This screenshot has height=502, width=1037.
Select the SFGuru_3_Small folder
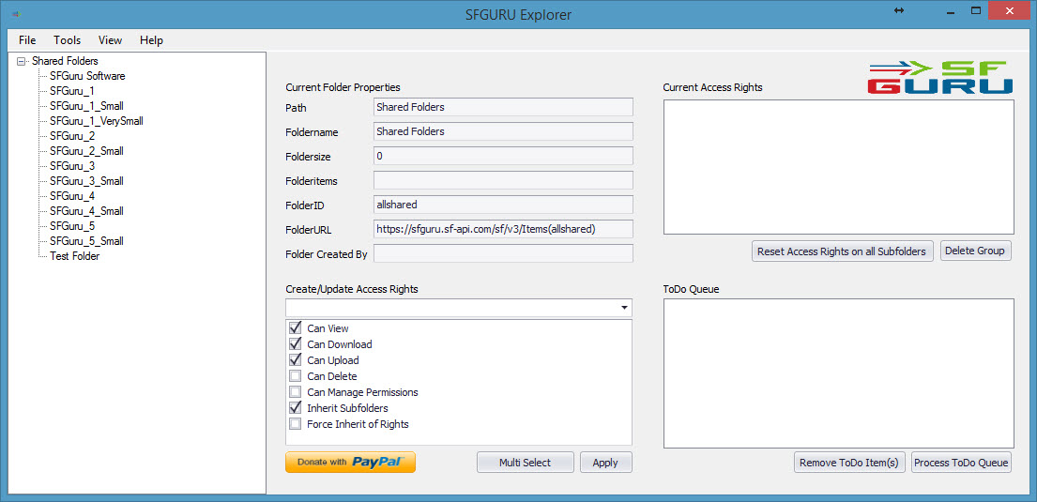tap(86, 180)
